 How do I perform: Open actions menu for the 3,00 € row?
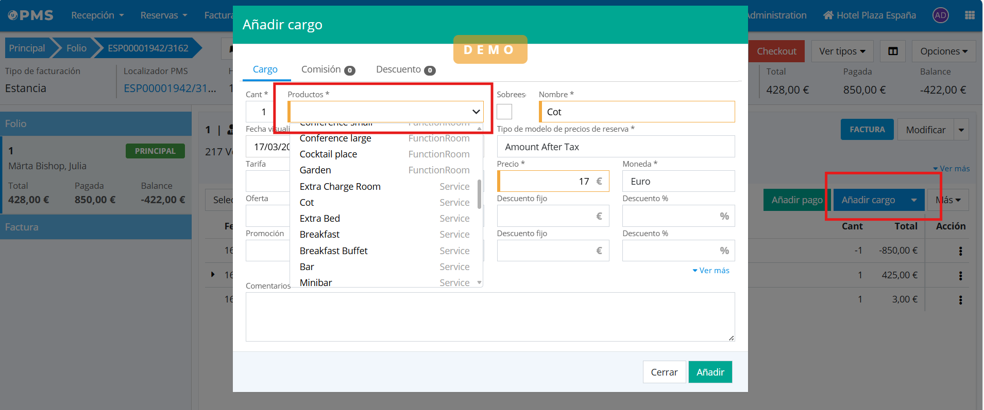click(960, 300)
